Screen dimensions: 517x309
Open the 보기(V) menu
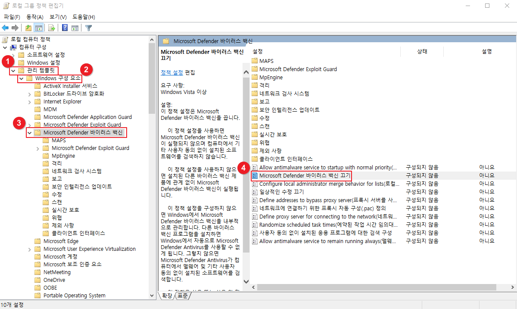click(x=58, y=17)
